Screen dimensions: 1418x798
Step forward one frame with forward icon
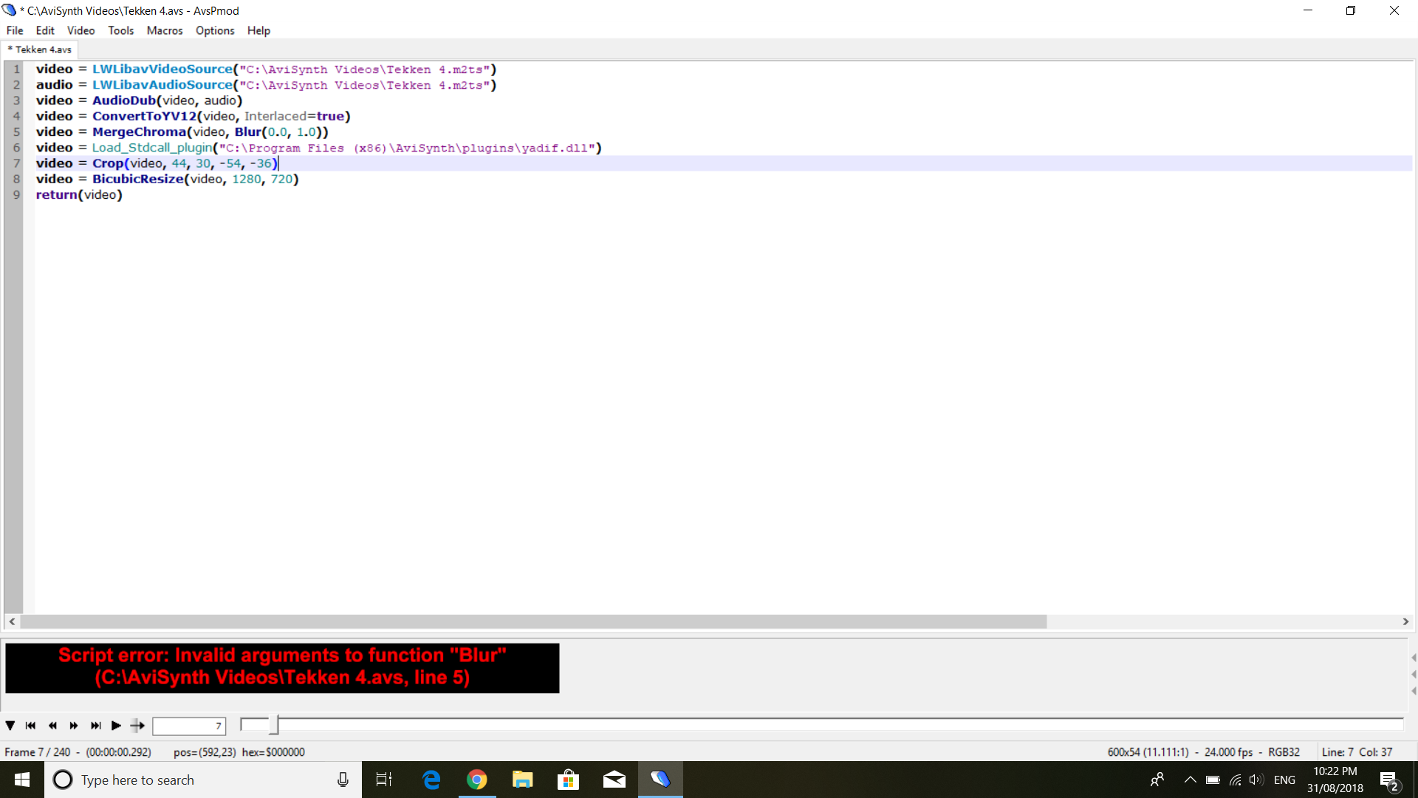pos(74,726)
